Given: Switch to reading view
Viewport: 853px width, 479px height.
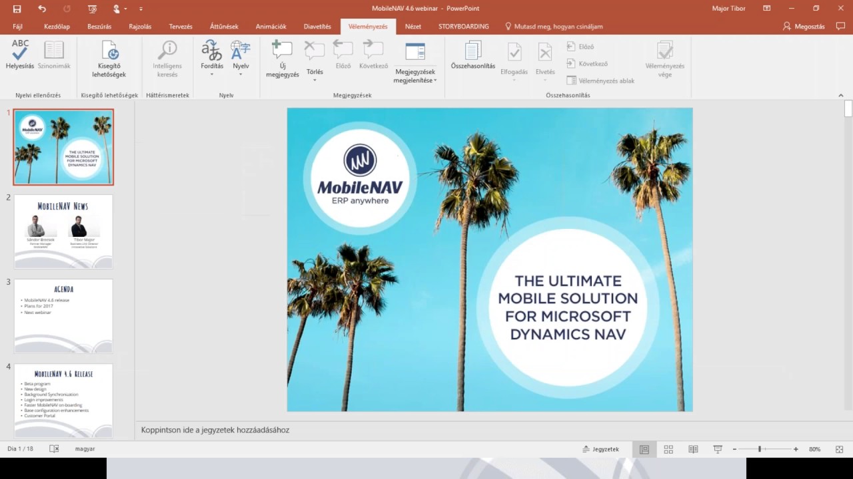Looking at the screenshot, I should (x=693, y=449).
